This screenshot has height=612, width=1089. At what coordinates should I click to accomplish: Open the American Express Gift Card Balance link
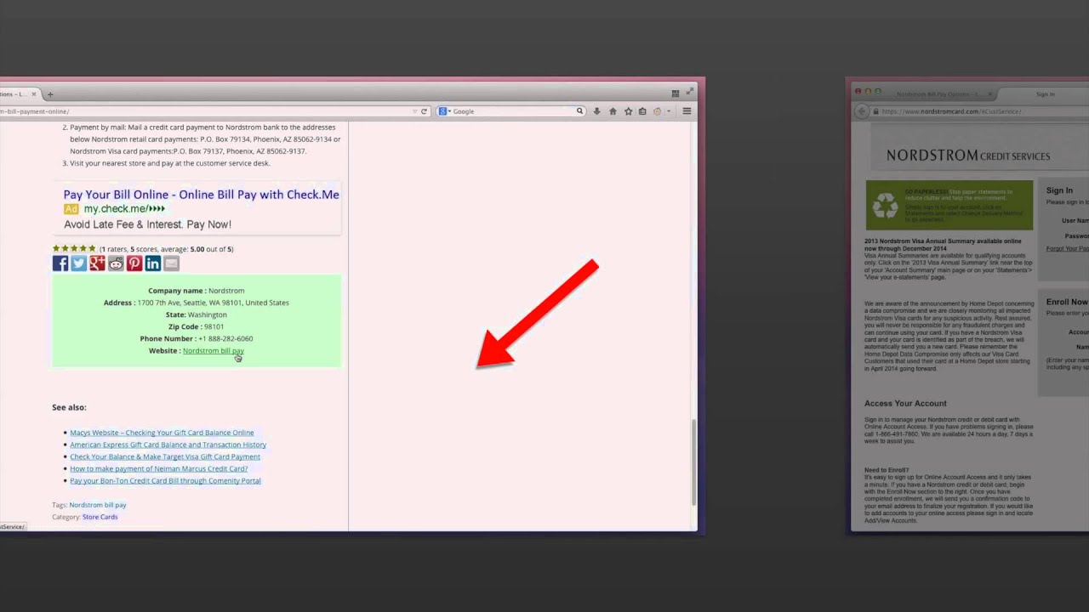pos(168,445)
